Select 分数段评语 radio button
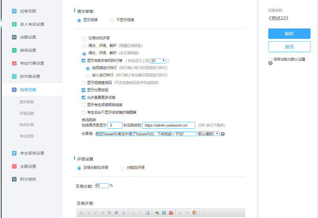 point(123,168)
